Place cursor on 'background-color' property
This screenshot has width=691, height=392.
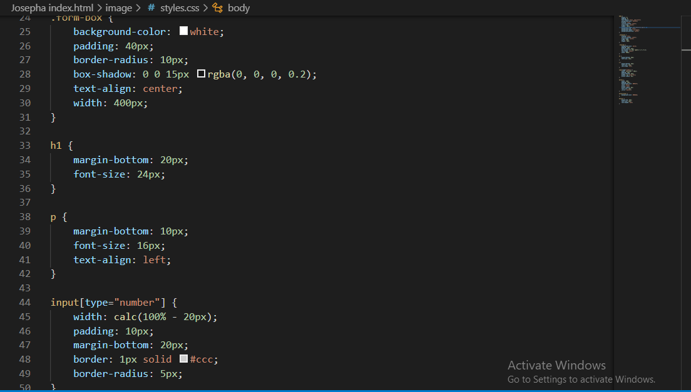[120, 32]
